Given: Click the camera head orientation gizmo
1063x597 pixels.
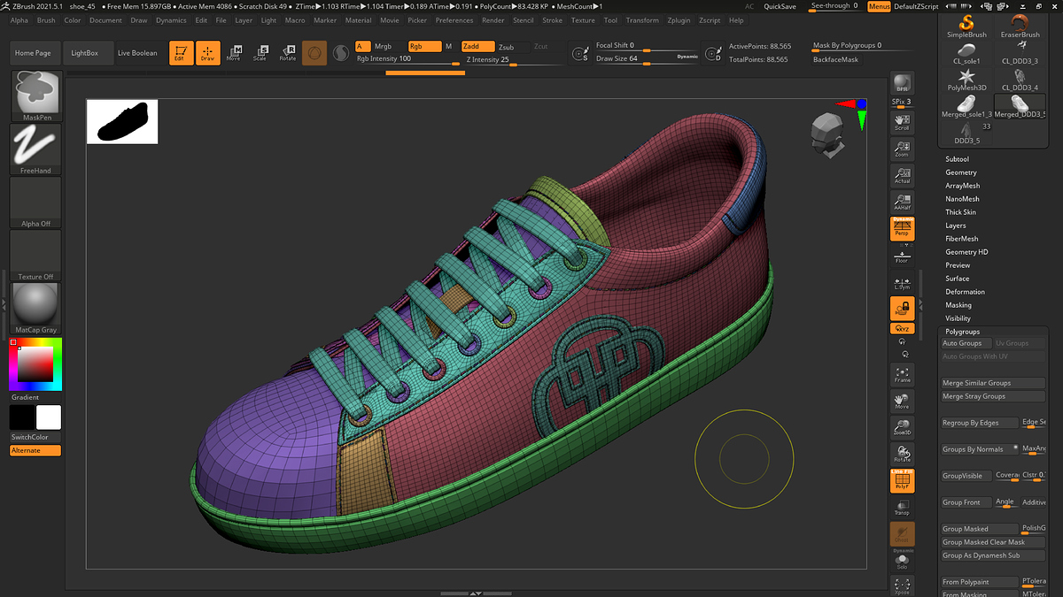Looking at the screenshot, I should [x=827, y=135].
